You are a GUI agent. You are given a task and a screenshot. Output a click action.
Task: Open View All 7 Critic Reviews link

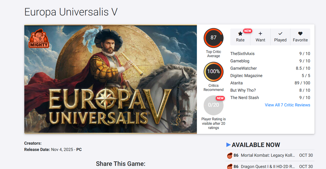point(287,105)
